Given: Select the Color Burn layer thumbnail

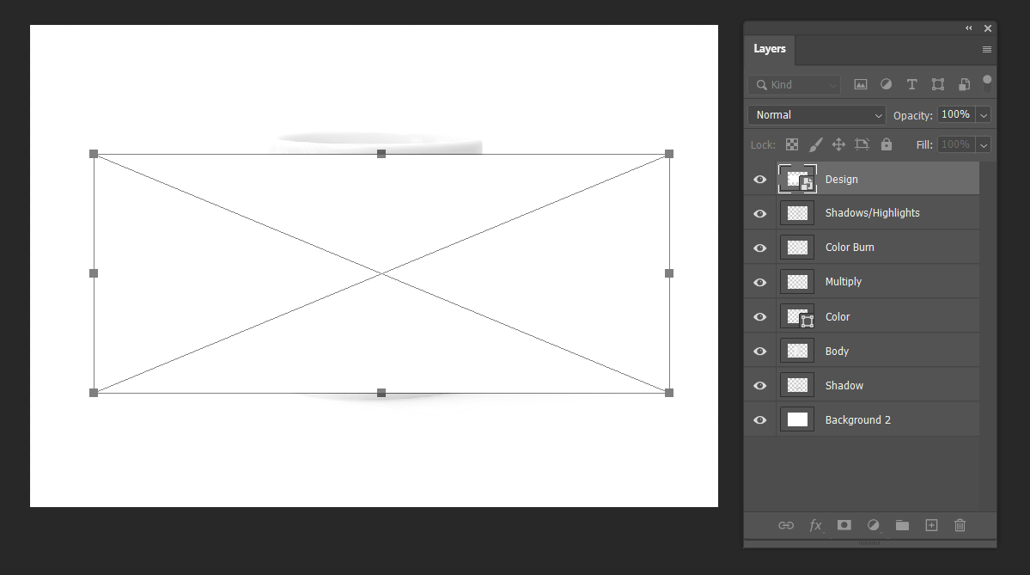Looking at the screenshot, I should point(797,247).
